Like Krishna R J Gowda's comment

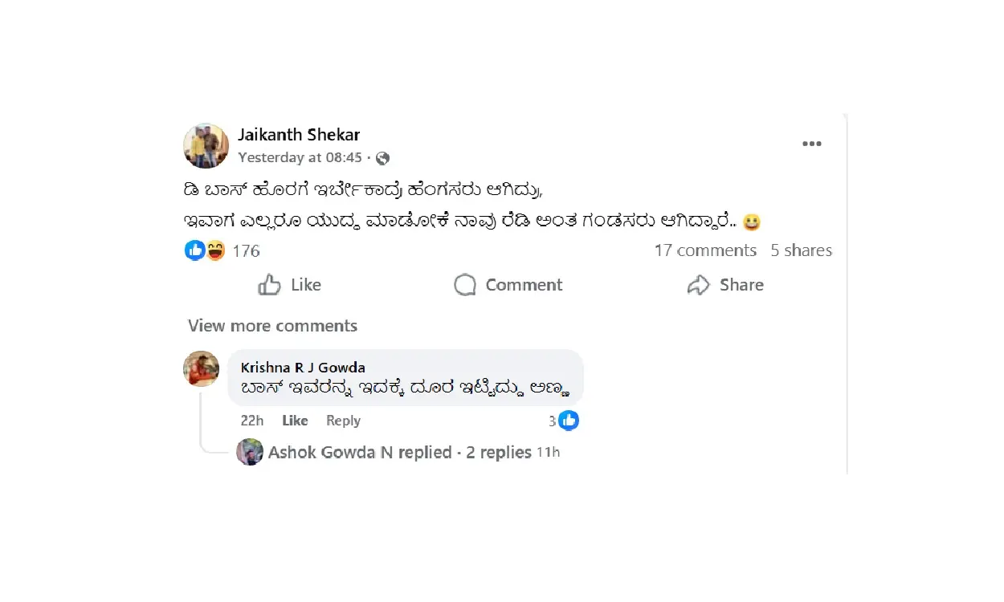tap(295, 421)
